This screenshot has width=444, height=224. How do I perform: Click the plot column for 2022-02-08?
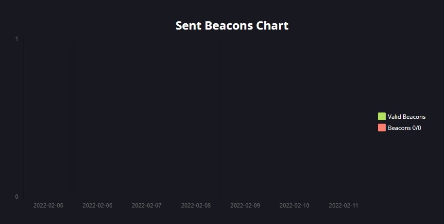click(x=196, y=118)
